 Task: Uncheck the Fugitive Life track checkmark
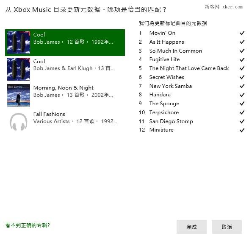pos(242,59)
